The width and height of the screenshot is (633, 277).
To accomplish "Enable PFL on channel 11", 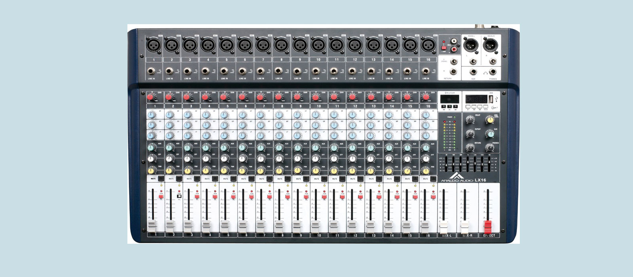I will coord(343,197).
